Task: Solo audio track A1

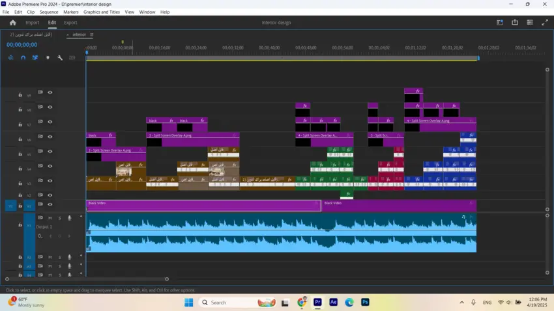Action: click(x=59, y=218)
